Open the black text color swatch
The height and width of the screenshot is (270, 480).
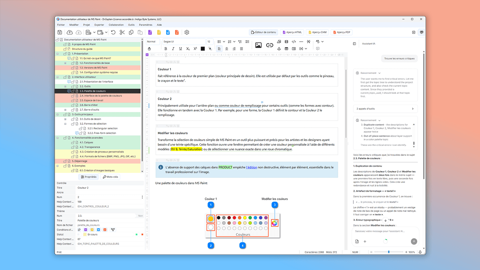[203, 49]
